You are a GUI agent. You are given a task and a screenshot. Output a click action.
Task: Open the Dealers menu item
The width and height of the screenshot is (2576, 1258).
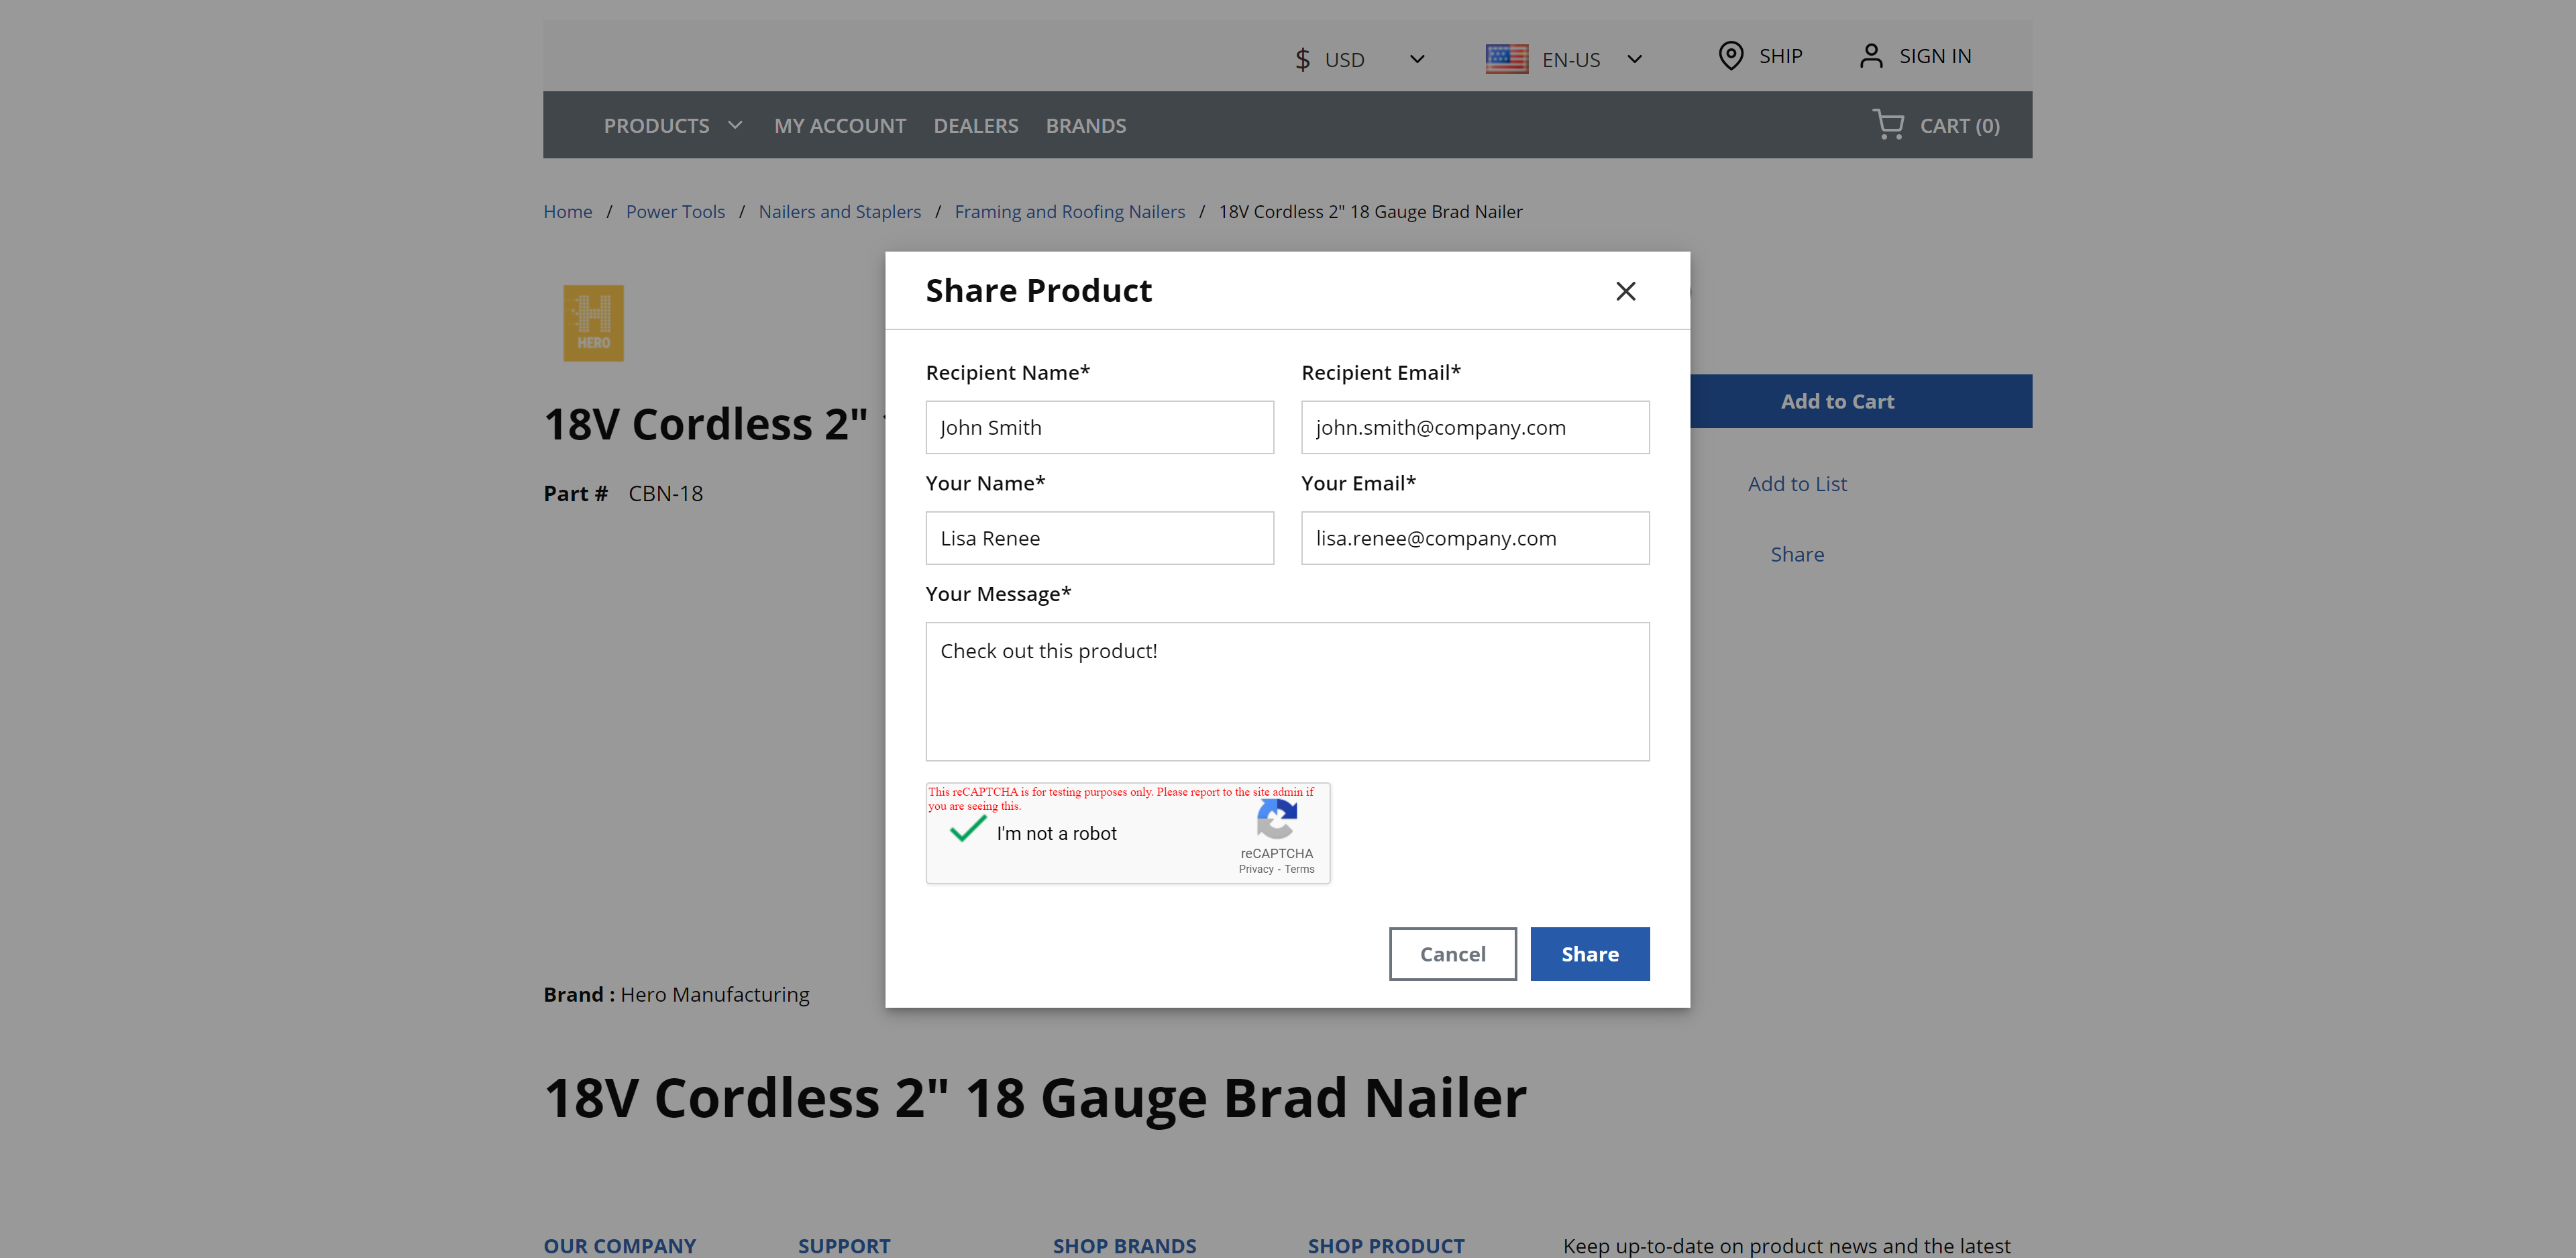pyautogui.click(x=976, y=125)
